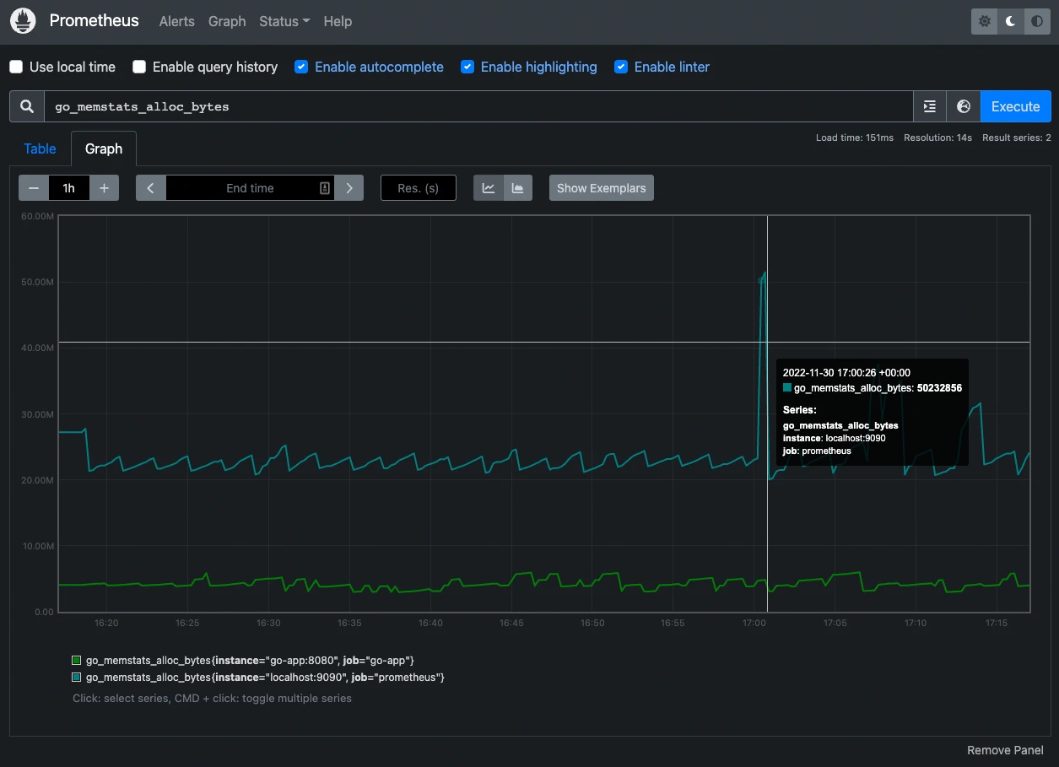Open the Help page
This screenshot has height=767, width=1059.
[x=338, y=21]
